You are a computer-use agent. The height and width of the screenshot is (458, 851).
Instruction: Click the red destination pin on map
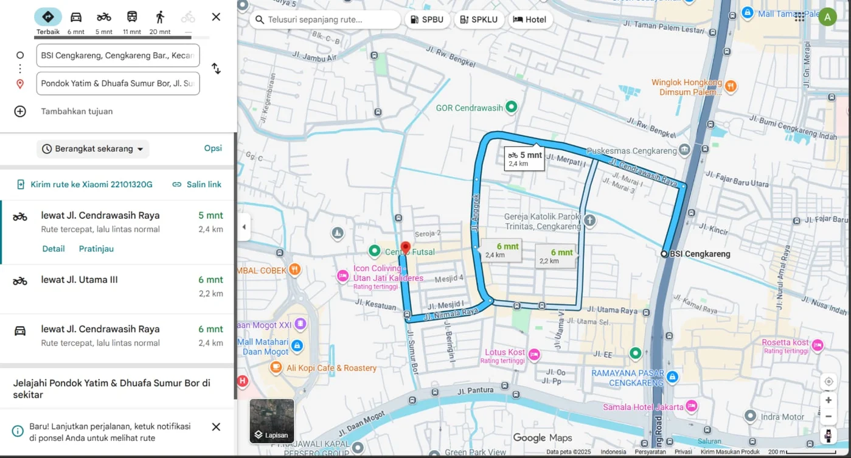[405, 249]
